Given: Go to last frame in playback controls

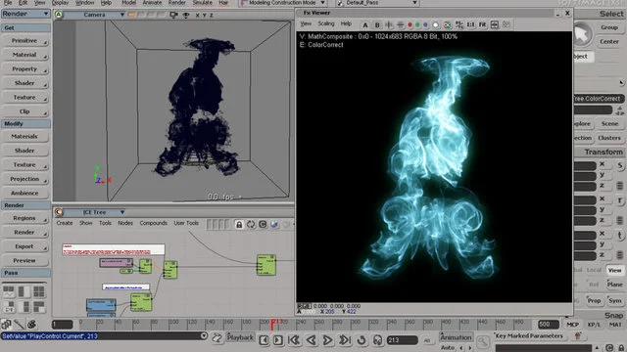Looking at the screenshot, I should [x=345, y=340].
